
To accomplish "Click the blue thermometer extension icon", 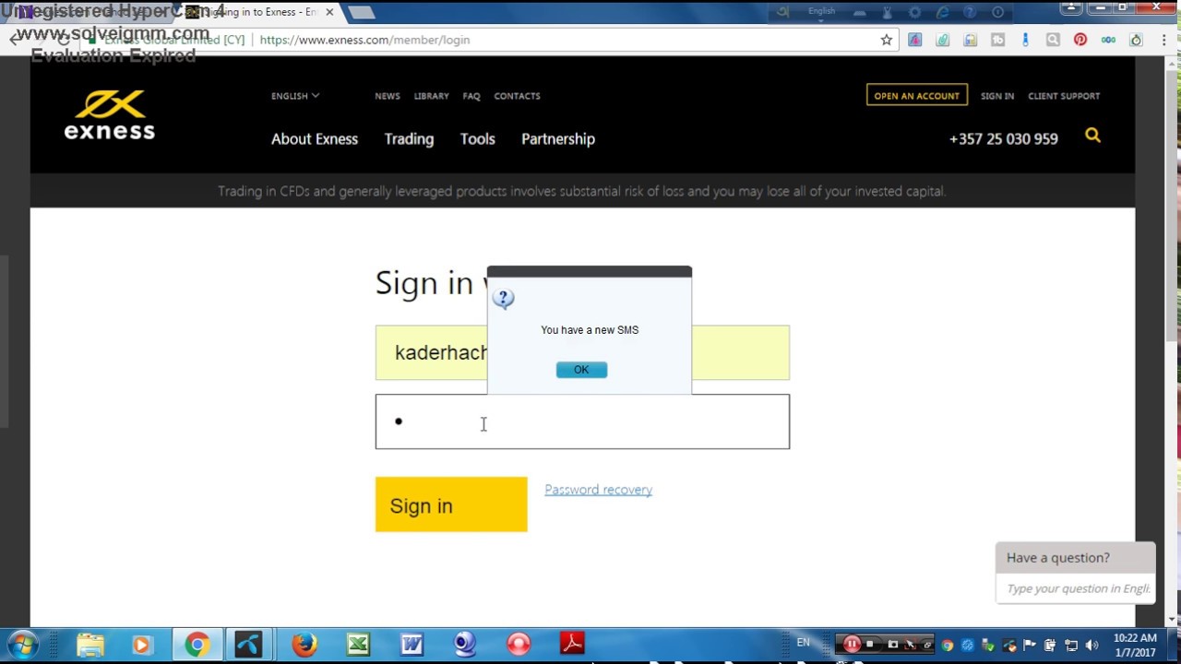I will pos(1025,40).
